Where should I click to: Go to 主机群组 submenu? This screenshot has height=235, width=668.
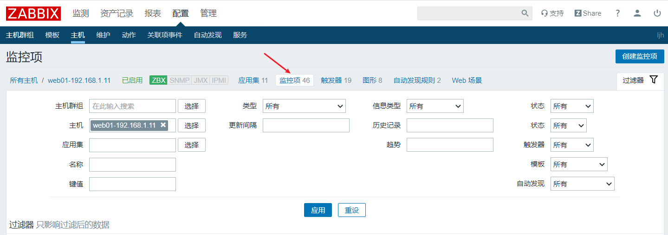pos(20,35)
